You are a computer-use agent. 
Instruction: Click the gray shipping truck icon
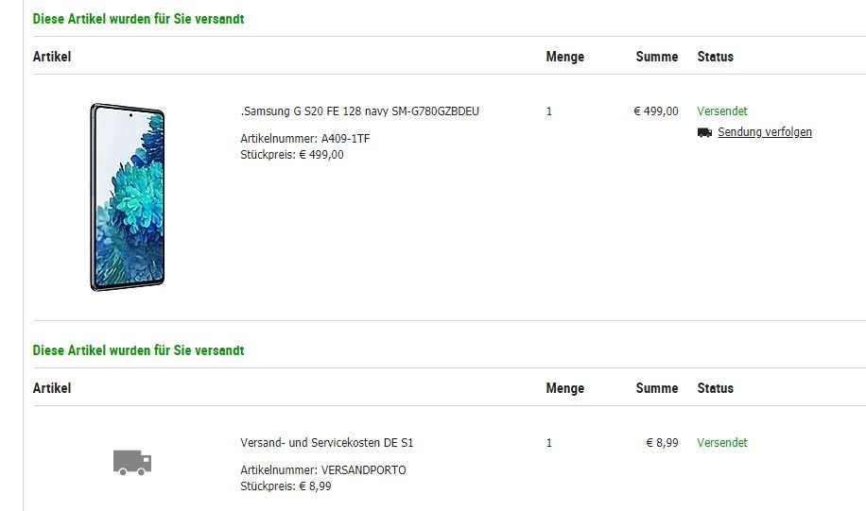pyautogui.click(x=132, y=463)
